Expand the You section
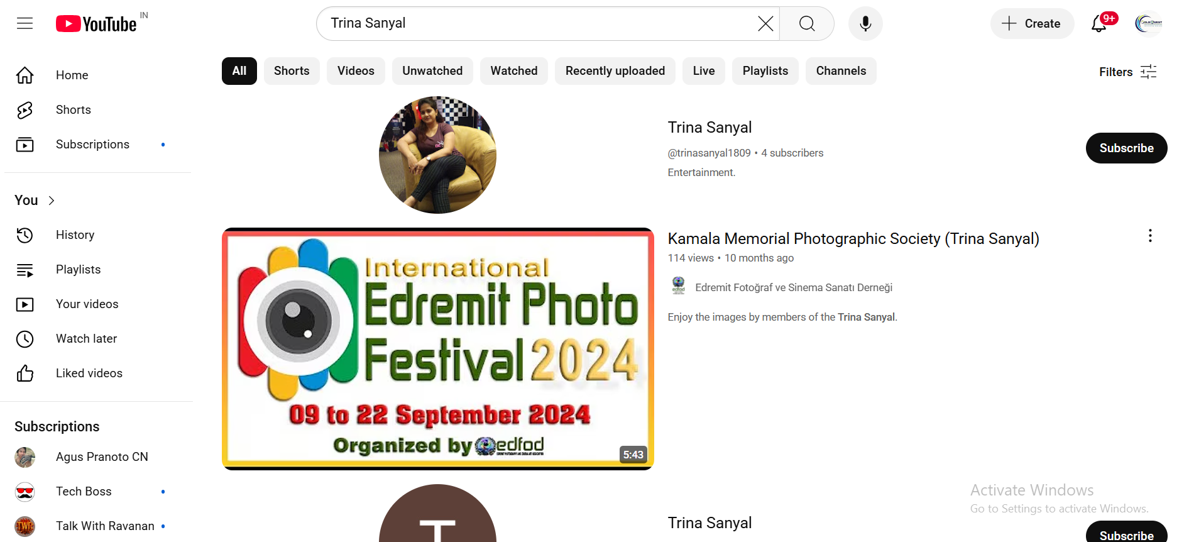1189x542 pixels. (x=35, y=201)
